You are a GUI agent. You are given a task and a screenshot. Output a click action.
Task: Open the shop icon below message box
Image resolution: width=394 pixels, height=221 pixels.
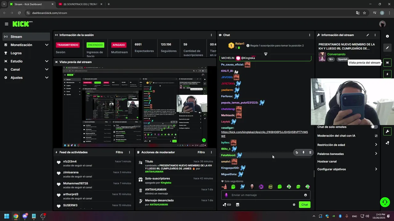(238, 205)
